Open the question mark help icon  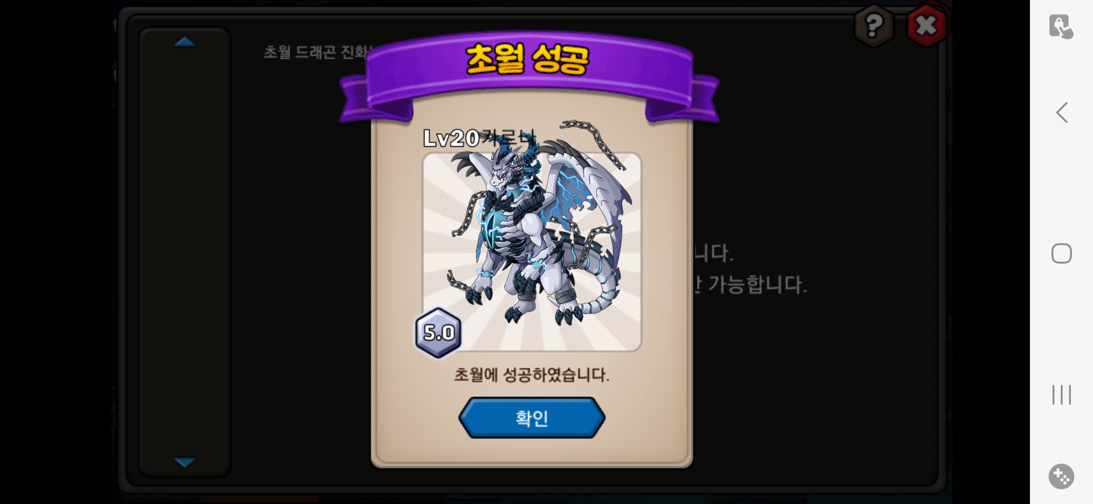(874, 26)
